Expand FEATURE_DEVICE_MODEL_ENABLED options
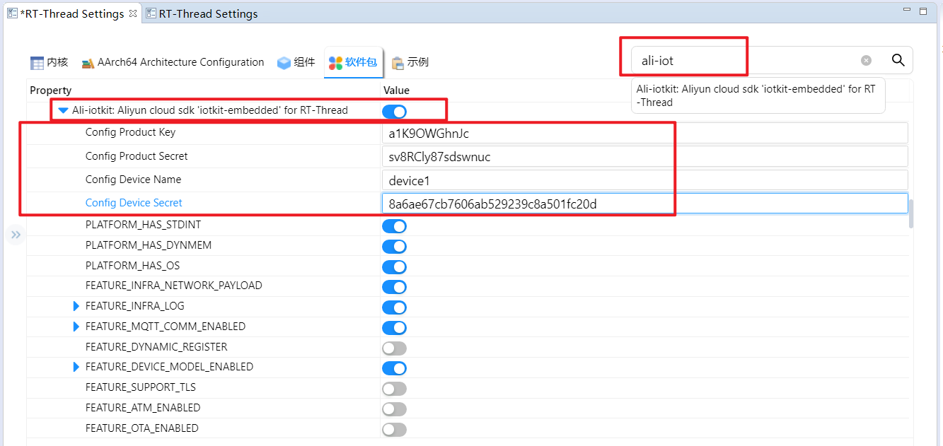Screen dimensions: 943x446 [76, 367]
